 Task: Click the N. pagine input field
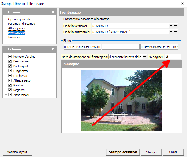click(x=173, y=57)
